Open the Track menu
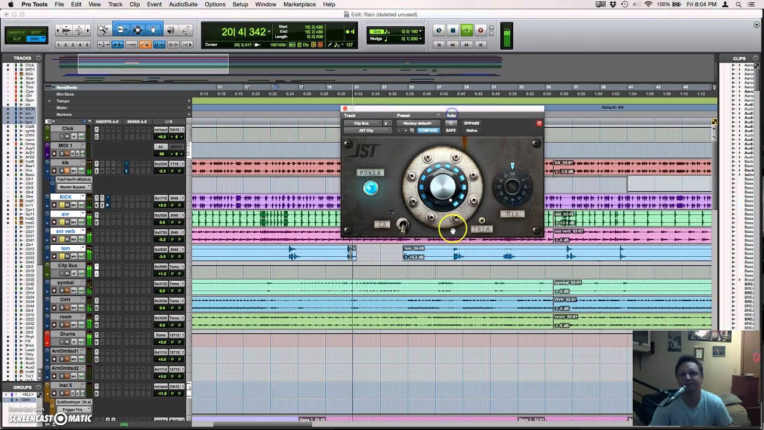Viewport: 764px width, 430px height. pyautogui.click(x=115, y=4)
